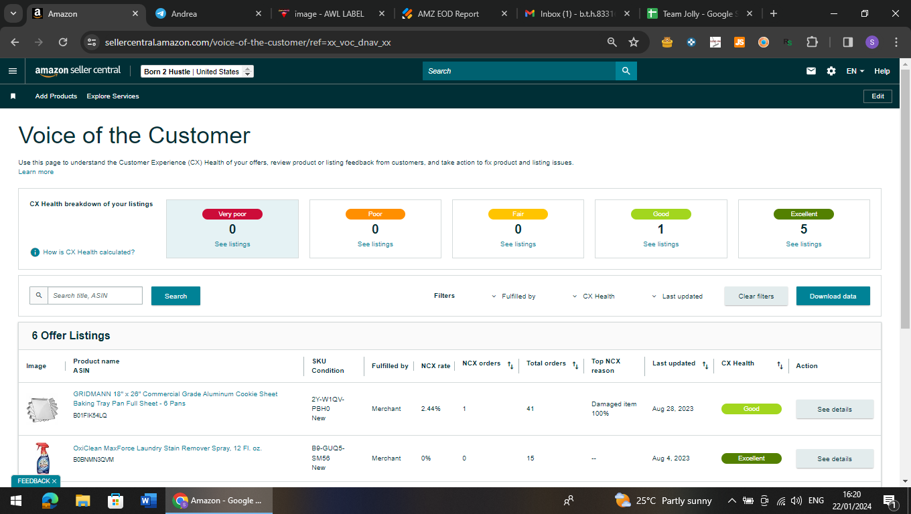Click the GRIDMANN cookie sheet product thumbnail
This screenshot has height=514, width=911.
coord(42,409)
